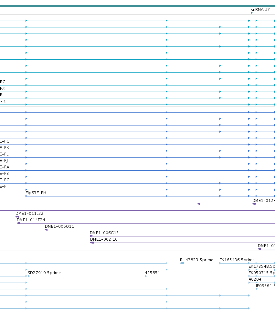Click the DME1-002J16 arrowhead feature
Screen dimensions: 275x310
point(92,243)
